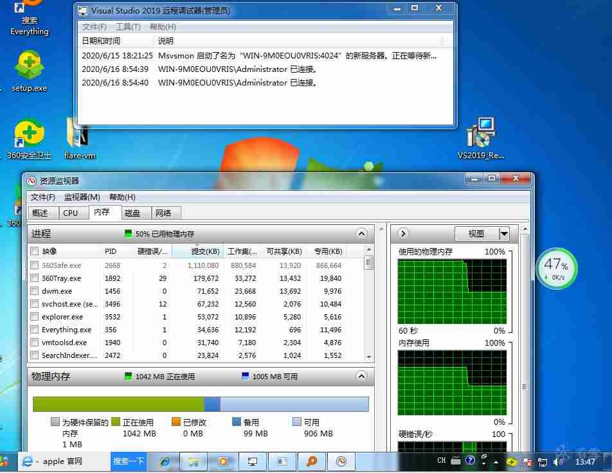
Task: Click the IE search box taskbar icon
Action: click(x=27, y=461)
